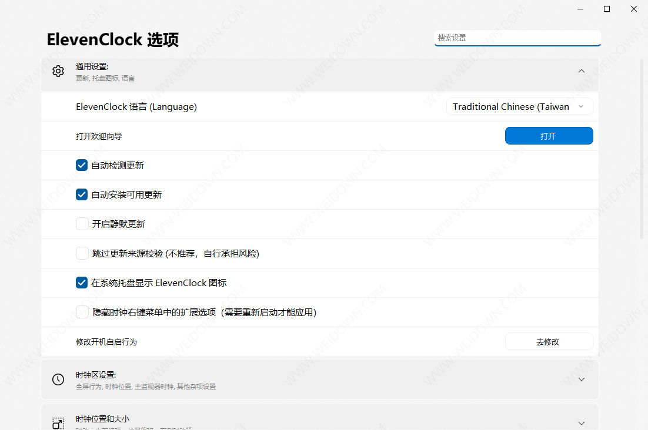Click the 时钟位置和大小 header text
This screenshot has width=648, height=430.
(102, 419)
